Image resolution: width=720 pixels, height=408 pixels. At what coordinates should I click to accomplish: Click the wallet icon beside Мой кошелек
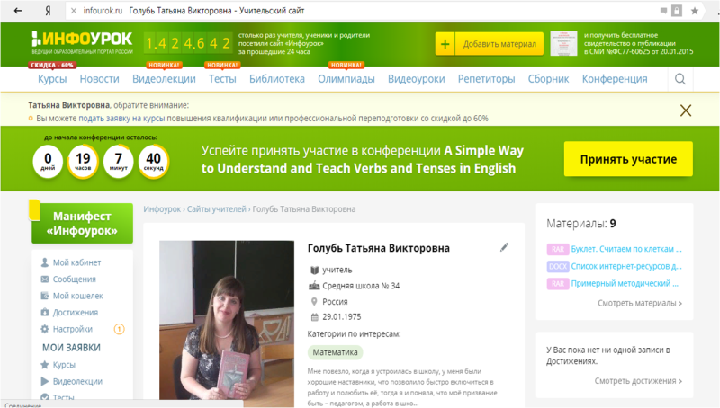45,296
